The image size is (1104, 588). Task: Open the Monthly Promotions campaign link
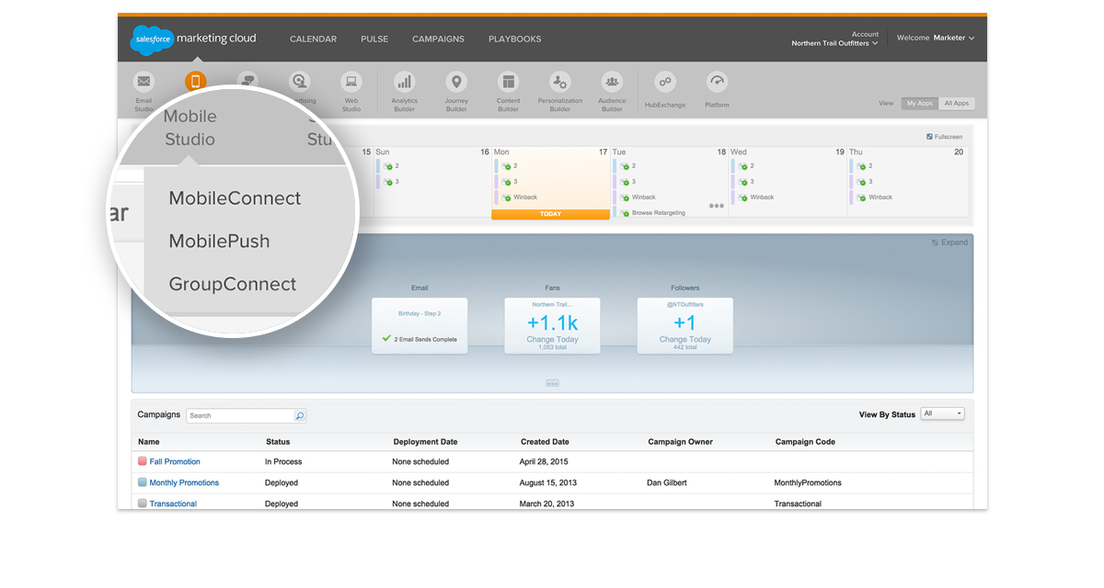(184, 482)
